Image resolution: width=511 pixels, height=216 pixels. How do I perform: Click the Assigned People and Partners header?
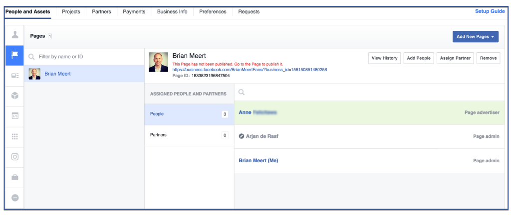[x=188, y=94]
